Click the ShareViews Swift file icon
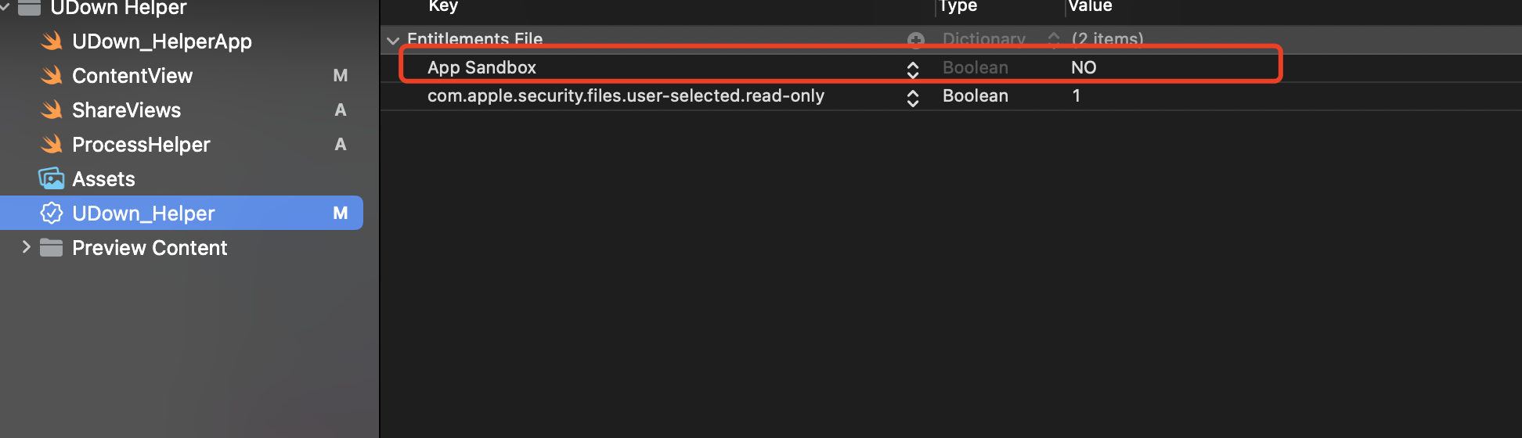The image size is (1522, 438). [x=52, y=110]
